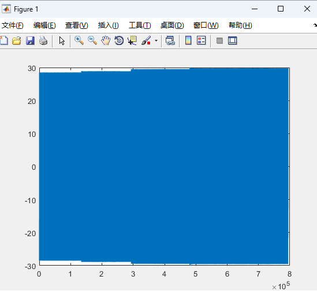The width and height of the screenshot is (317, 291).
Task: Save the figure using the floppy disk icon
Action: pyautogui.click(x=30, y=40)
